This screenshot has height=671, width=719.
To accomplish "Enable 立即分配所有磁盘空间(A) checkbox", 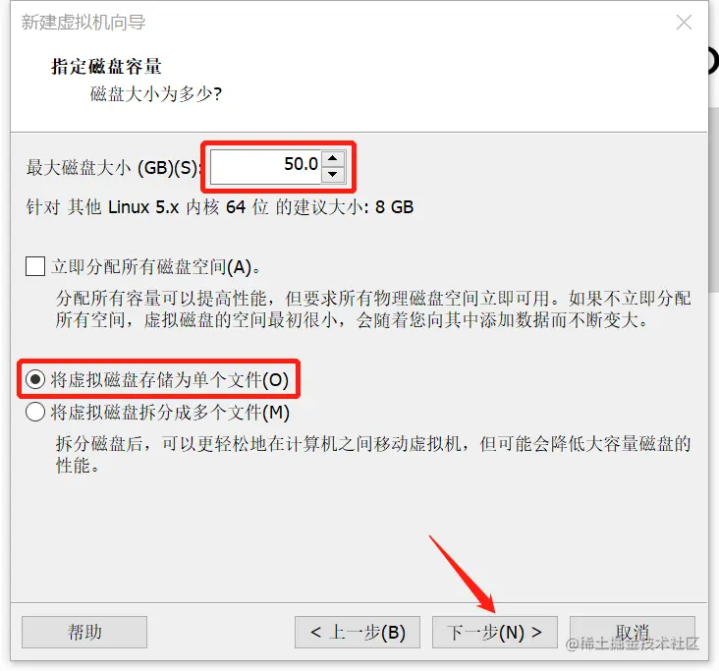I will point(35,266).
